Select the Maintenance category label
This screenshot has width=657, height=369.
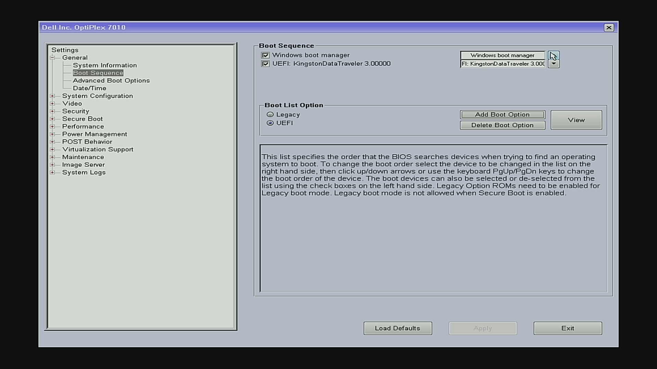point(83,157)
